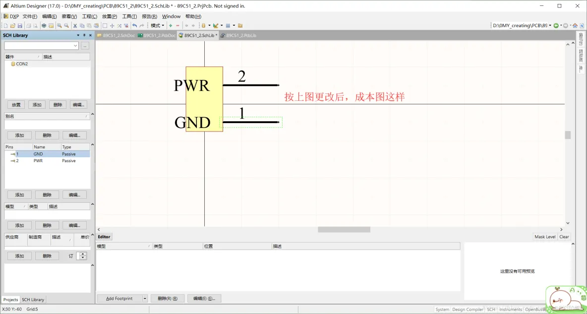Viewport: 587px width, 314px height.
Task: Open an existing document via folder icon
Action: pos(13,26)
